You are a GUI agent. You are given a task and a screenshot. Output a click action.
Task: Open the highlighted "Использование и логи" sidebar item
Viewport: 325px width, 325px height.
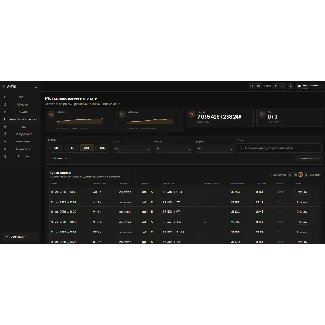click(x=20, y=119)
